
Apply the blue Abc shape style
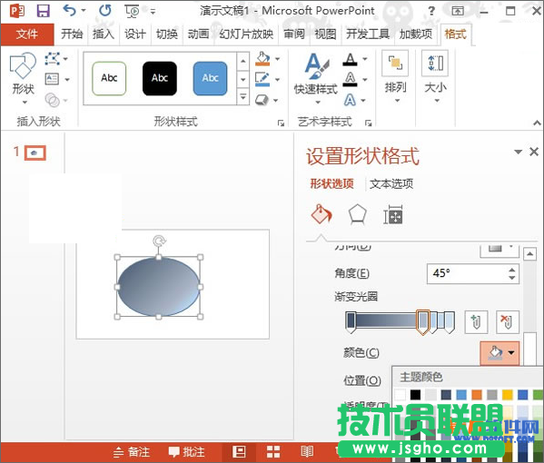tap(210, 78)
